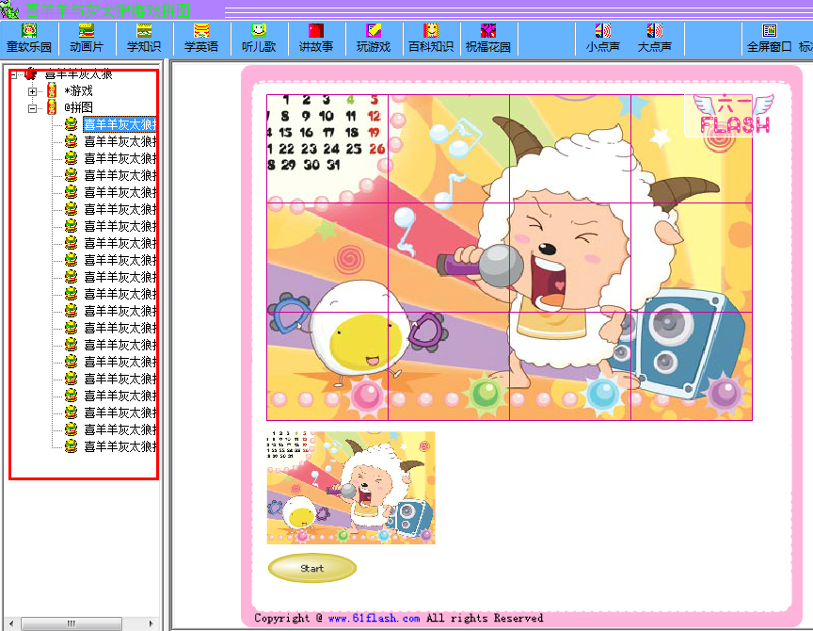The width and height of the screenshot is (813, 631).
Task: Open the 祝福花园 section
Action: click(488, 39)
